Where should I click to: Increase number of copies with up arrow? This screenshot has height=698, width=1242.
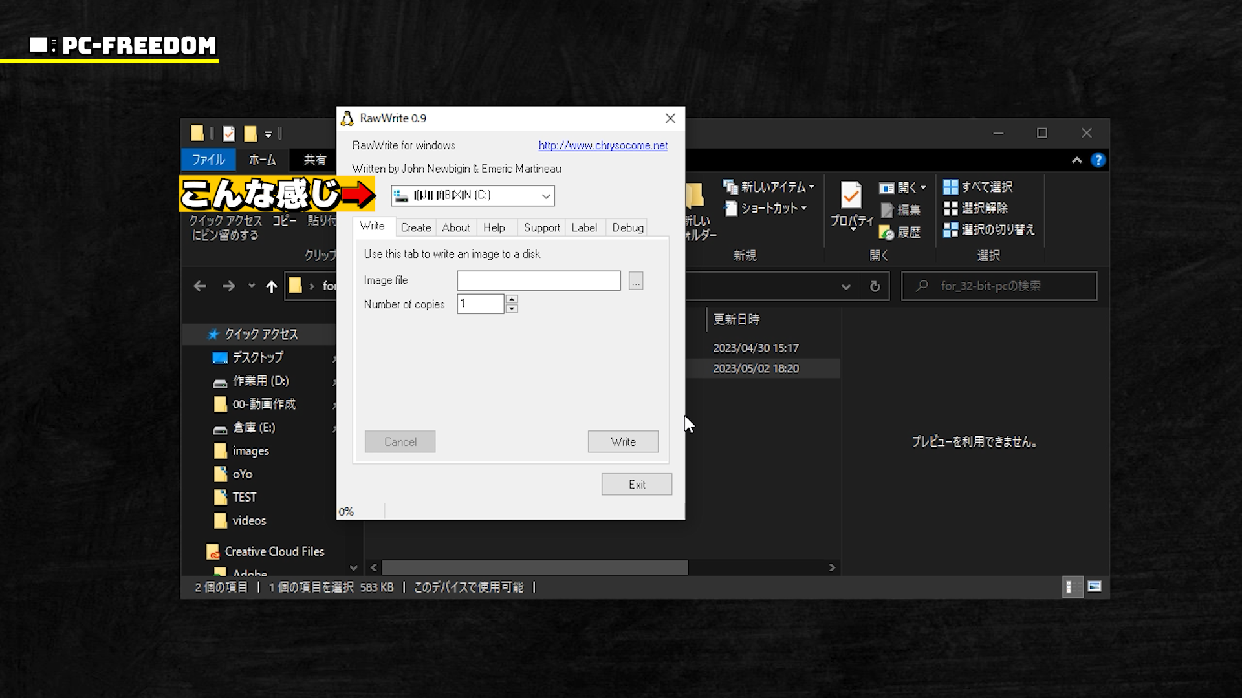pos(512,299)
